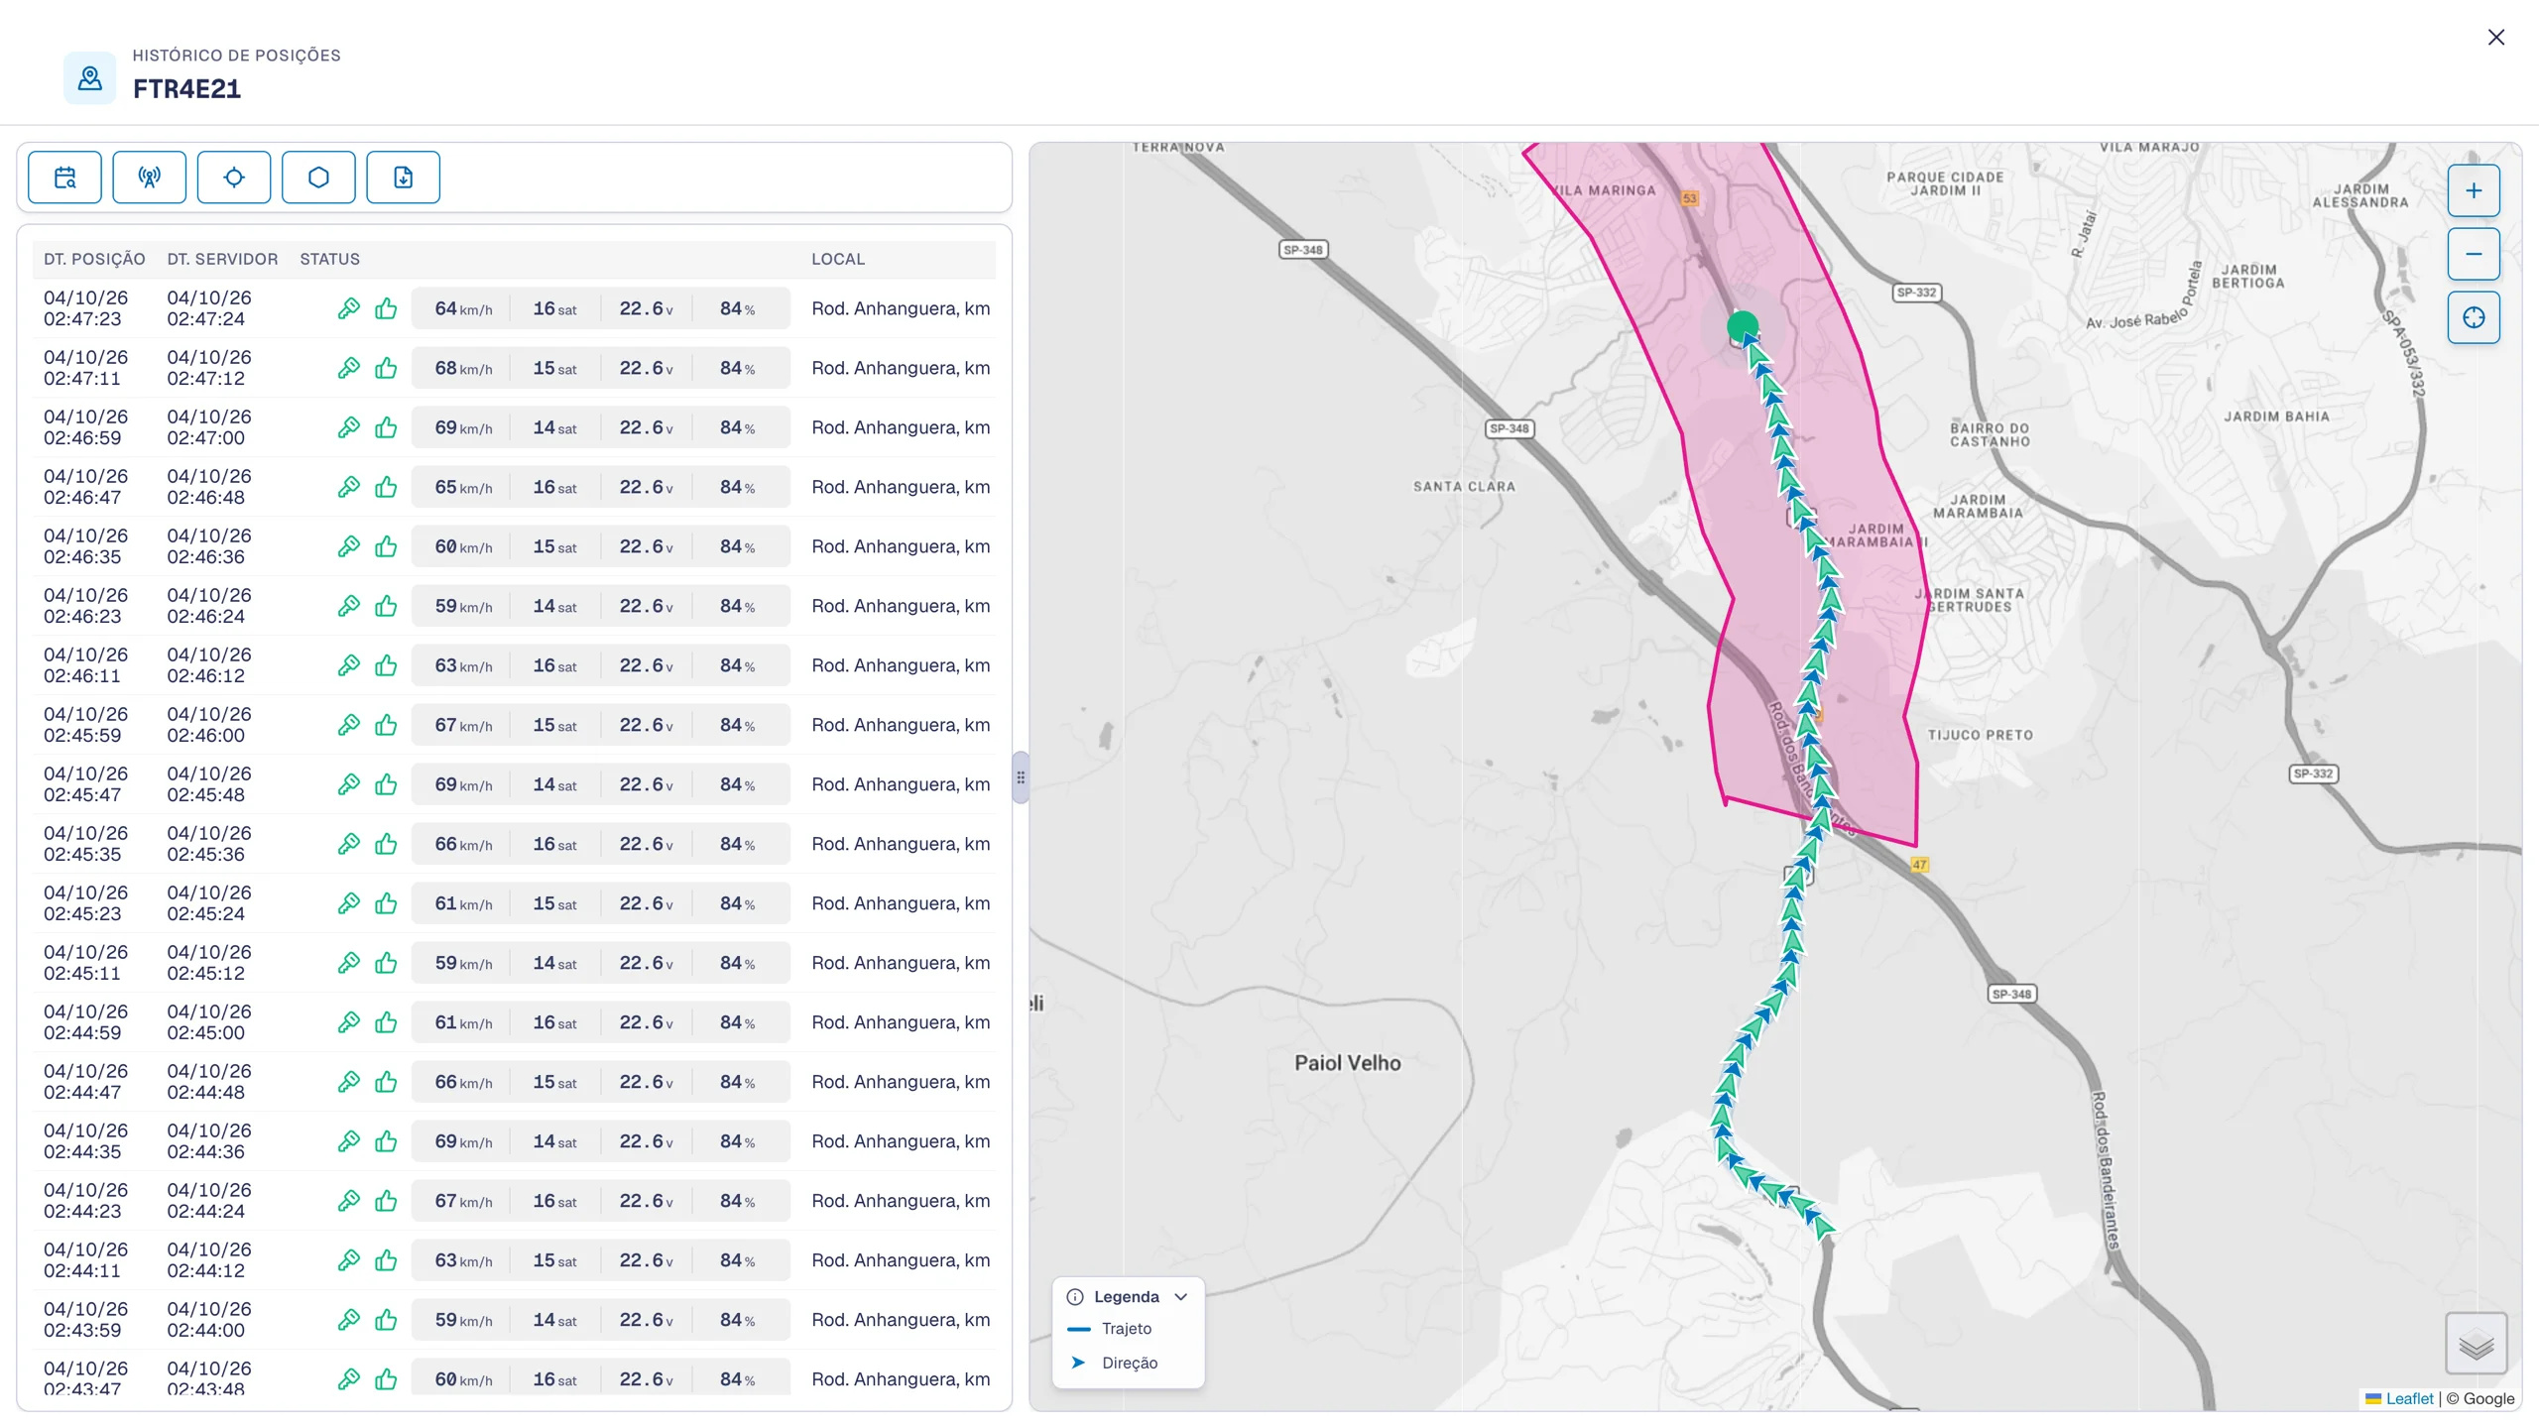Click the Trajeto legend entry
This screenshot has width=2539, height=1428.
pyautogui.click(x=1110, y=1329)
